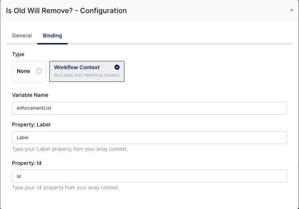Focus the Property: Id text field
The image size is (299, 209).
point(149,176)
